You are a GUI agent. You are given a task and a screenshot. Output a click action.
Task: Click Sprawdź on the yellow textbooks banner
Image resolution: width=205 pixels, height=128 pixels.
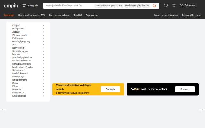pyautogui.click(x=111, y=89)
